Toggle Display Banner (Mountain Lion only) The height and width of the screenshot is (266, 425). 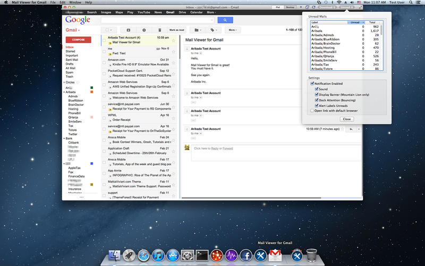click(x=317, y=95)
